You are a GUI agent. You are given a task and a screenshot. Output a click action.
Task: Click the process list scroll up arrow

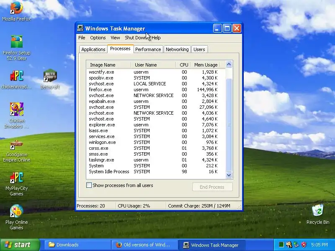[x=229, y=64]
